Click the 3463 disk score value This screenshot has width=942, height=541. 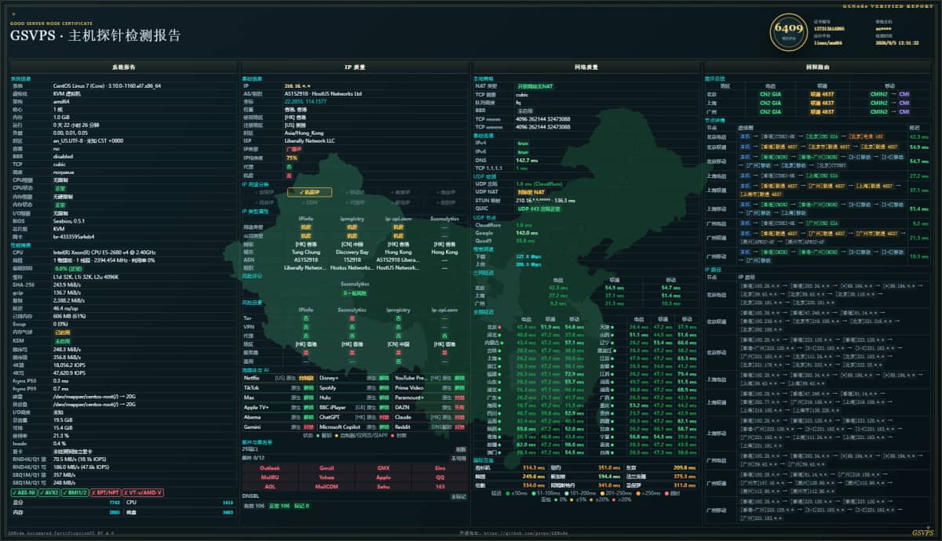click(x=228, y=512)
